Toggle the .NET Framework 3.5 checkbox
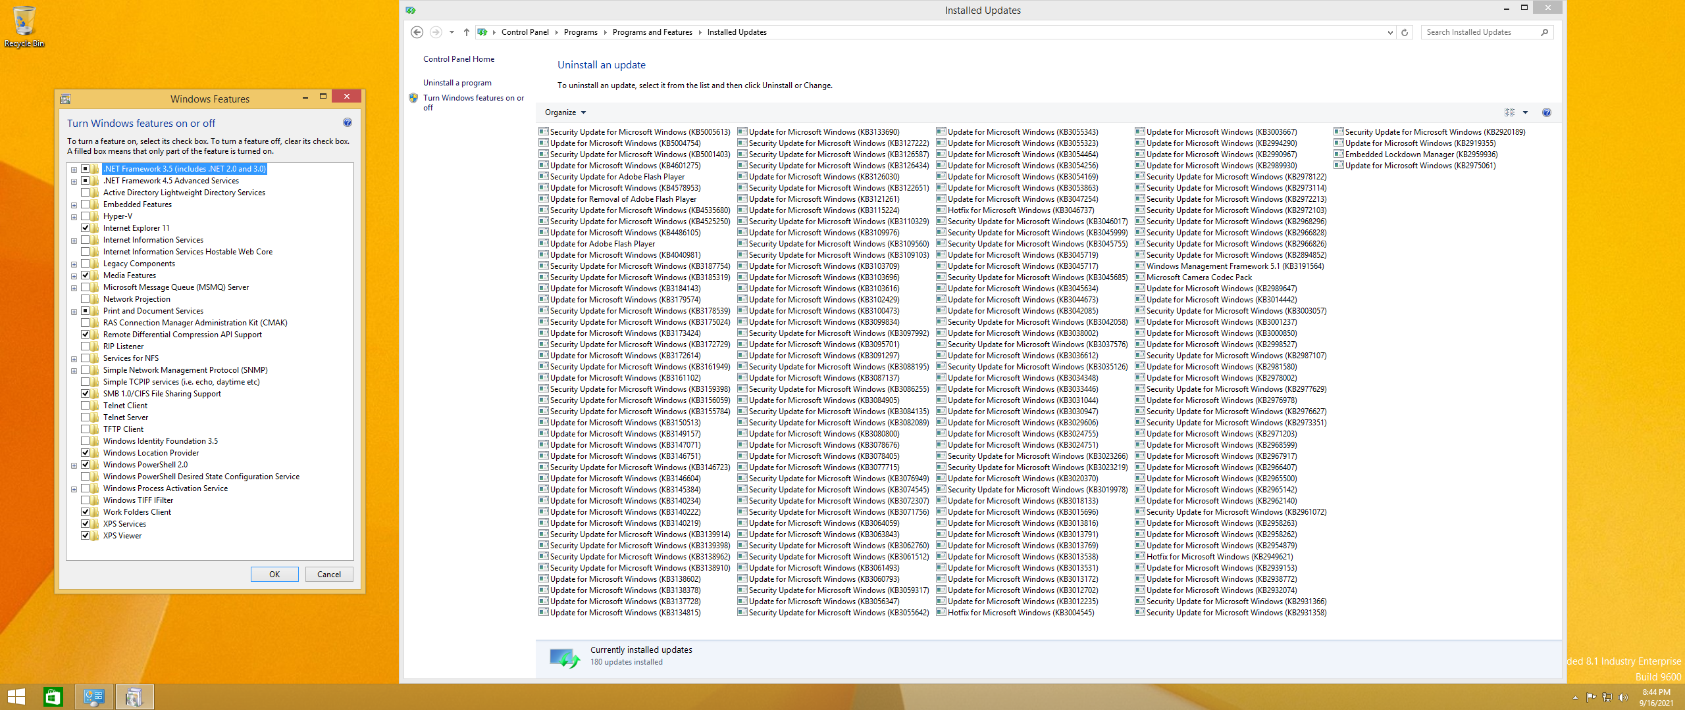This screenshot has width=1685, height=710. (x=86, y=169)
